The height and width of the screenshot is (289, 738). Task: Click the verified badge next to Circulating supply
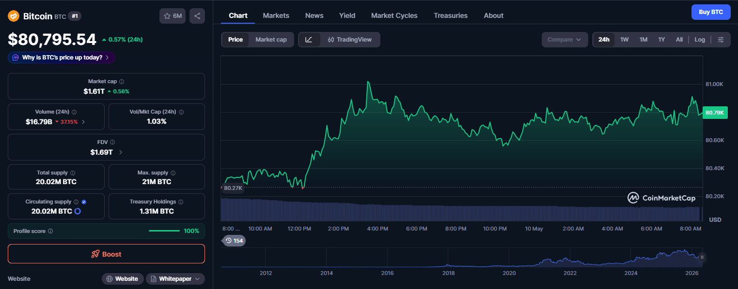[x=84, y=202]
